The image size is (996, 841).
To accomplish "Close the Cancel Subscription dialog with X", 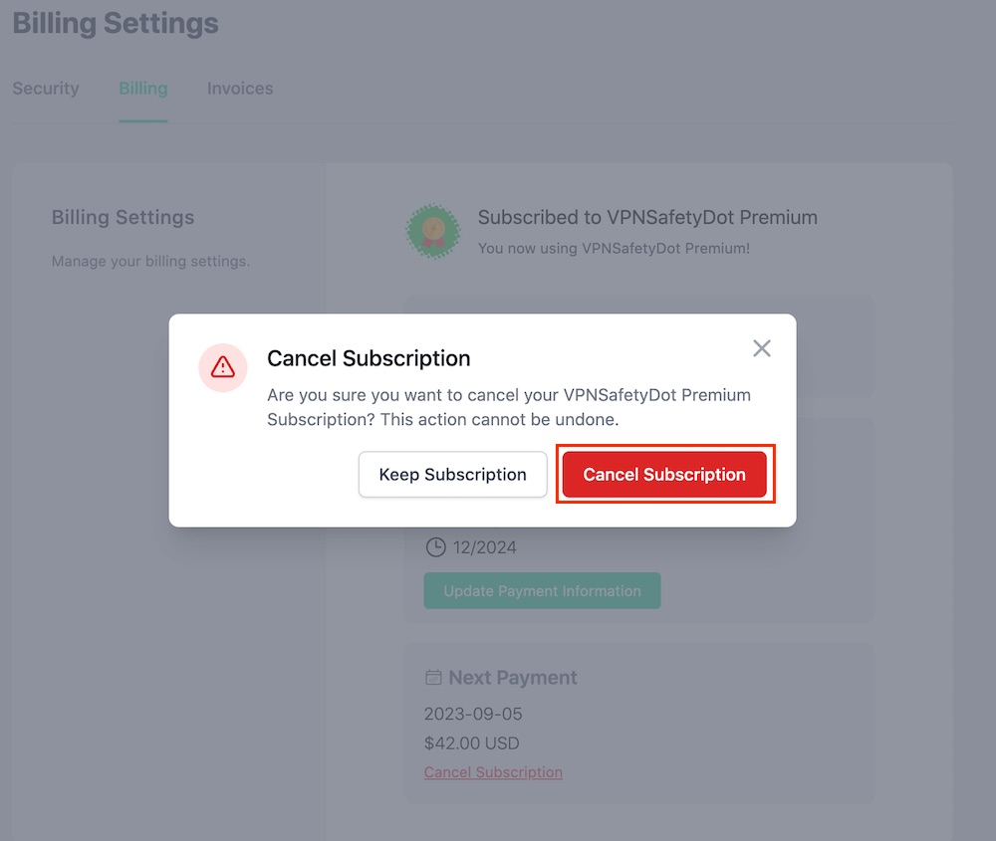I will pyautogui.click(x=762, y=347).
